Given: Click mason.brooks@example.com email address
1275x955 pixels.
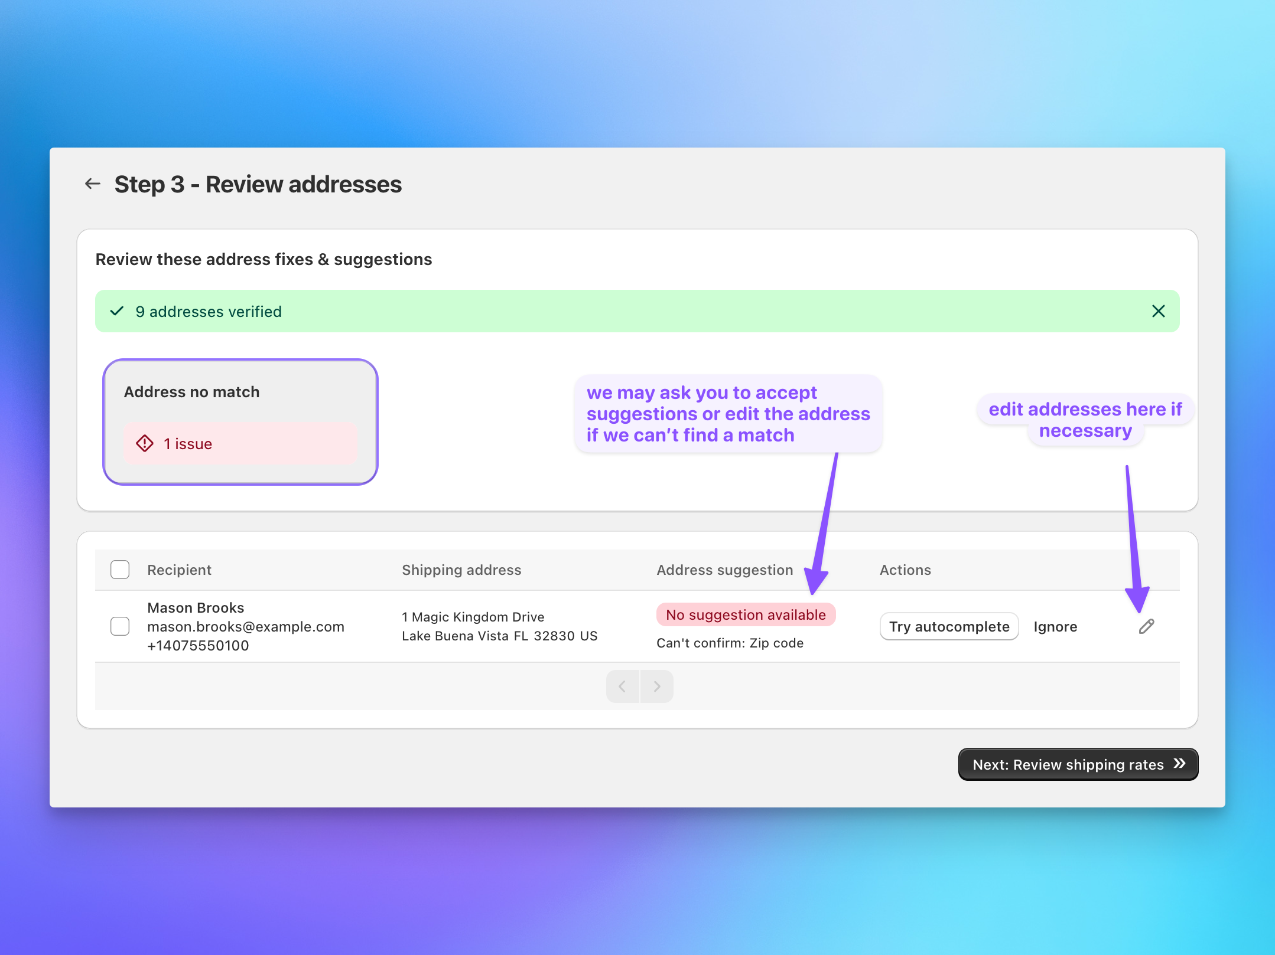Looking at the screenshot, I should (x=246, y=626).
